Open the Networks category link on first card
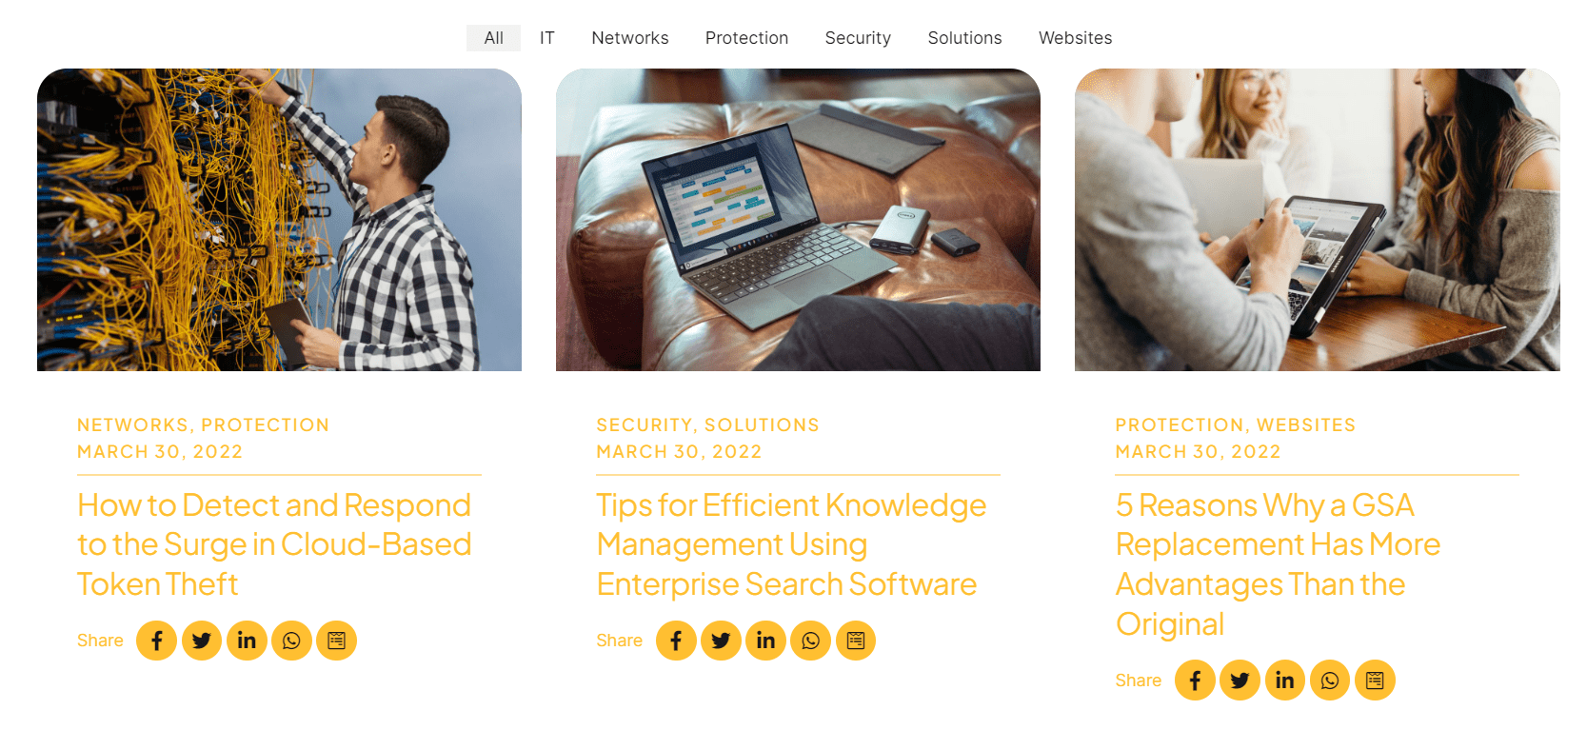 [132, 425]
